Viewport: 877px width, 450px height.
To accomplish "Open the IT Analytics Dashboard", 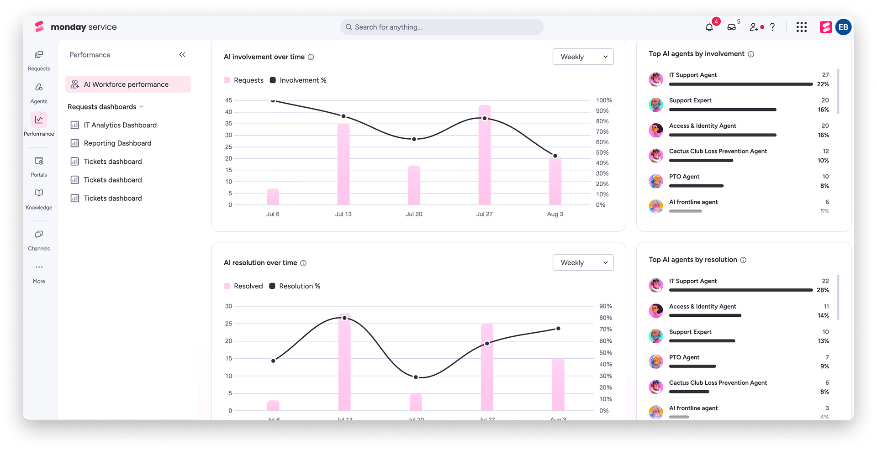I will tap(120, 125).
